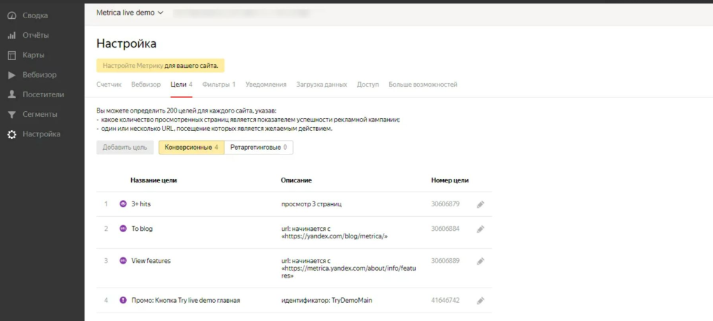Edit goal 3+ hits with pencil icon
The height and width of the screenshot is (321, 713).
pyautogui.click(x=481, y=204)
